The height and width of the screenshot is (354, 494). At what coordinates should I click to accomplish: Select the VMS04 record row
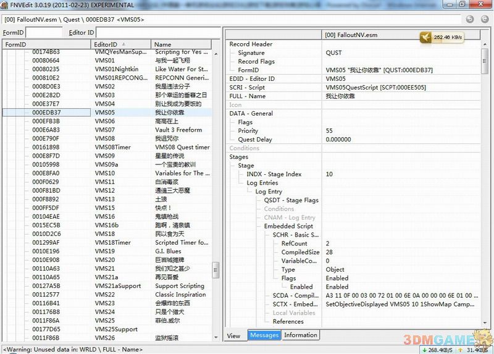(107, 104)
